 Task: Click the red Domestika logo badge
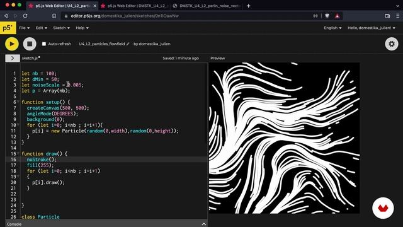point(383,208)
